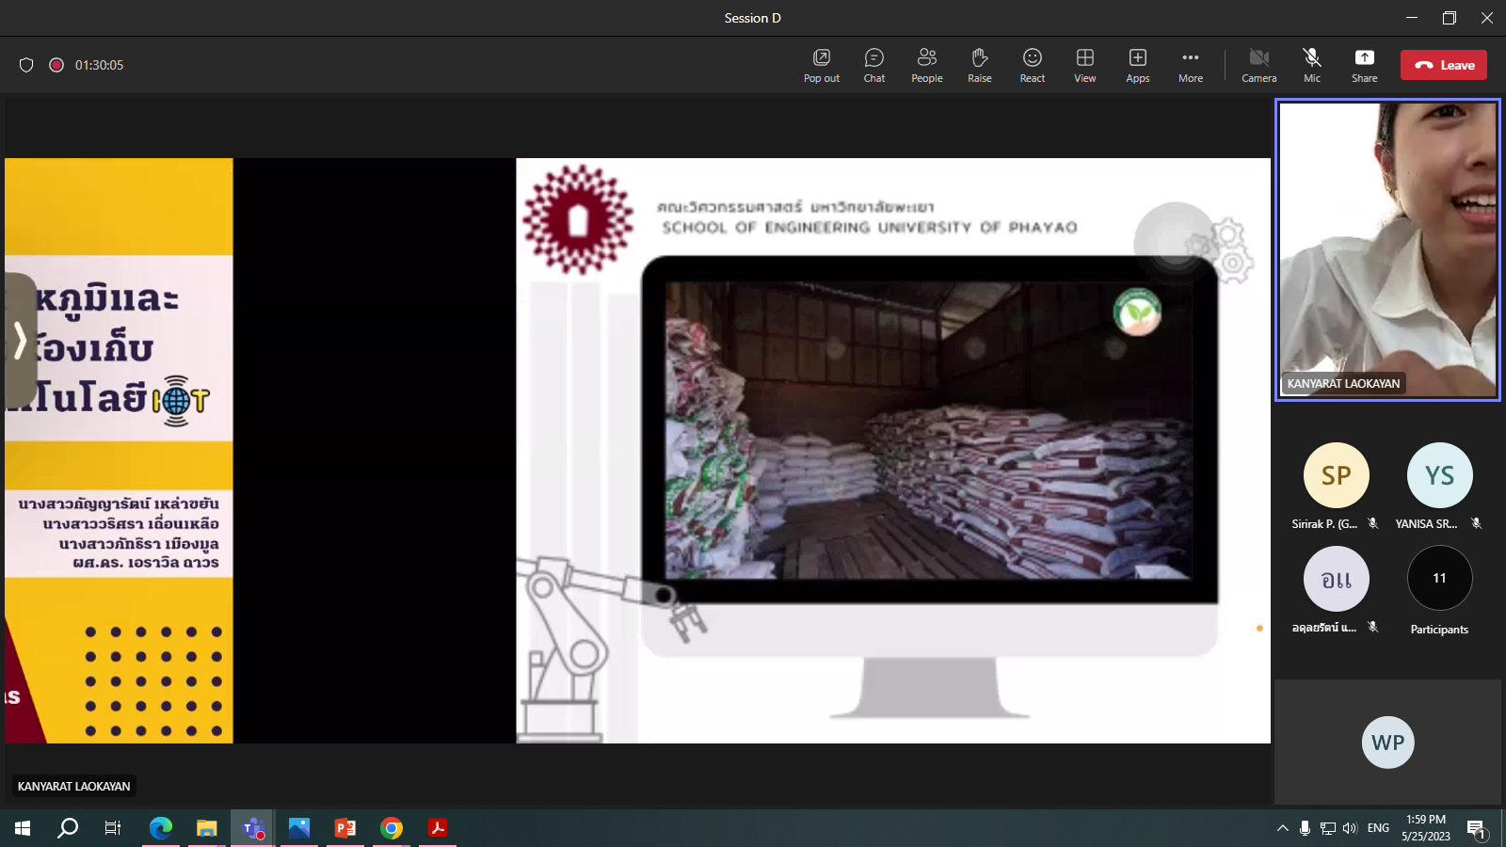
Task: Select Kanyarat Laokayan video tile
Action: pyautogui.click(x=1387, y=249)
